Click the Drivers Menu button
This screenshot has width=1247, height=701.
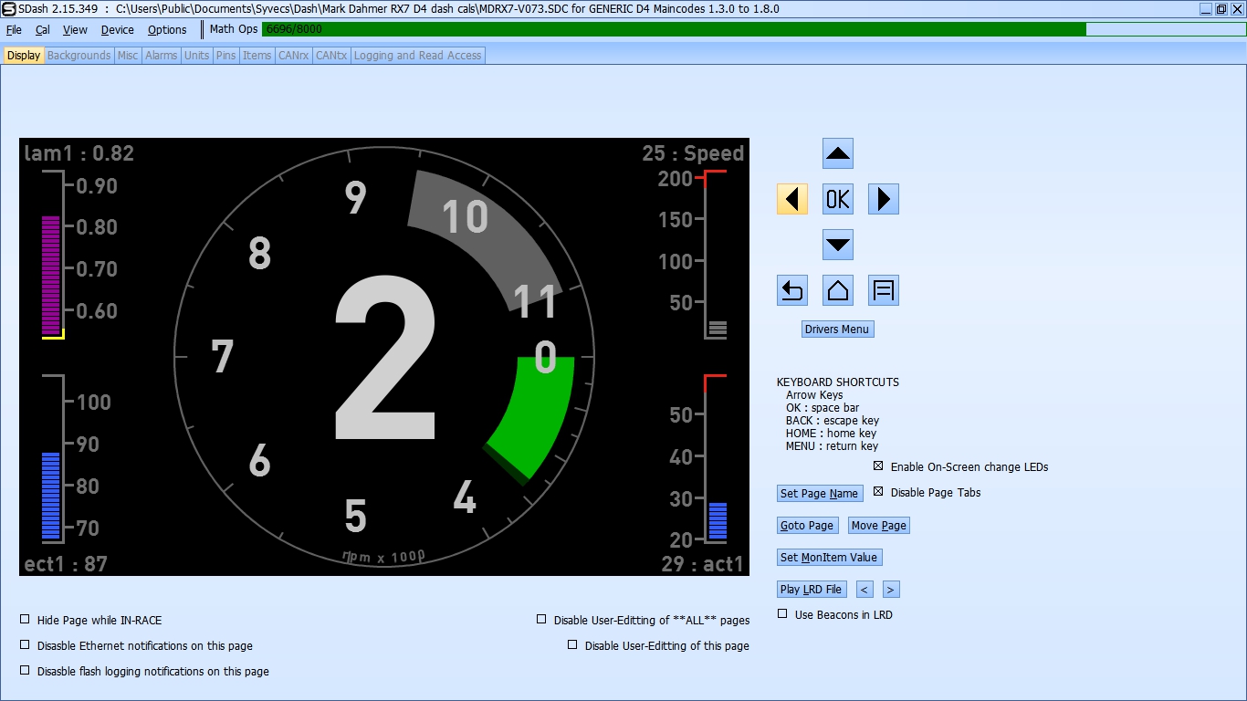click(837, 330)
